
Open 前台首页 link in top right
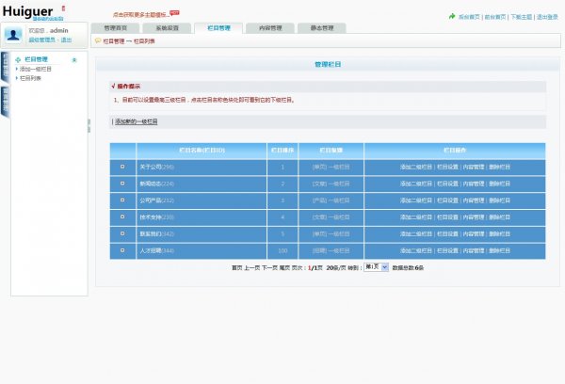(495, 17)
